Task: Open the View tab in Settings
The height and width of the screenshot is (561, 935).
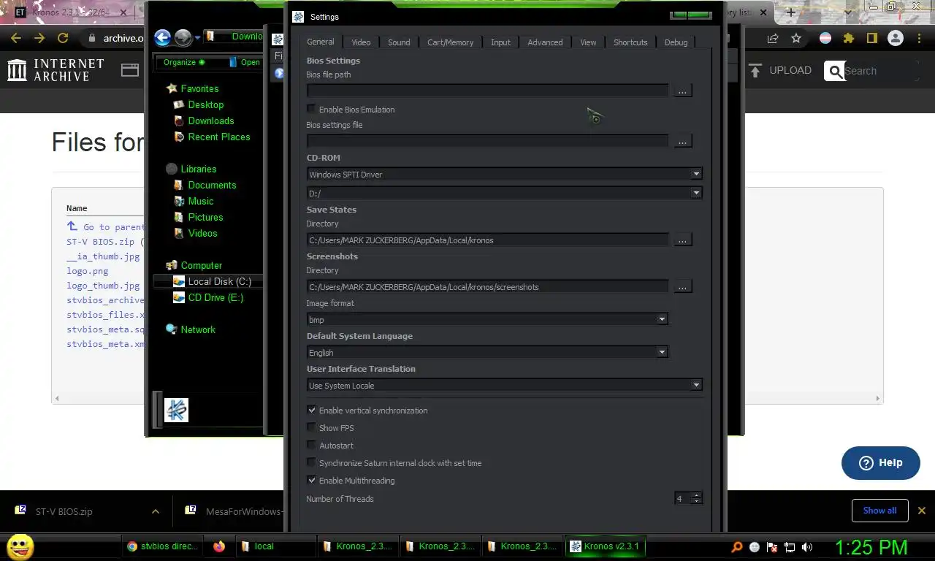Action: coord(588,42)
